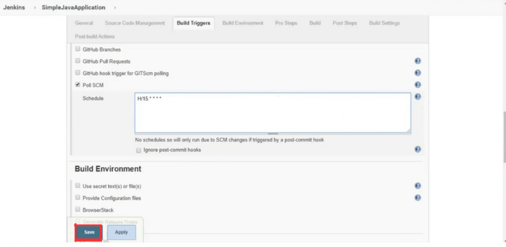Switch to Source Code Management tab
This screenshot has width=506, height=247.
[134, 23]
